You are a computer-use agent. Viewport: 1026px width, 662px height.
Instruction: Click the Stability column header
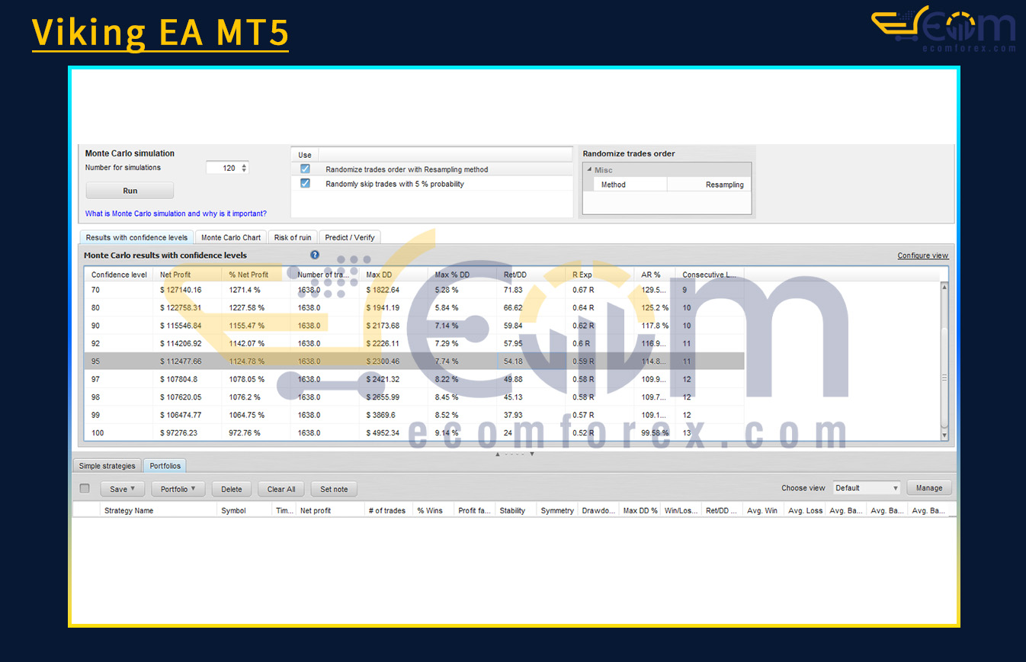pos(515,510)
